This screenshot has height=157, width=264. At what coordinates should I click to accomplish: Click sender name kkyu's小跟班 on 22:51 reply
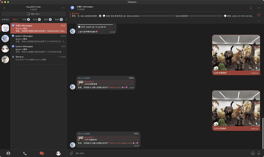pyautogui.click(x=84, y=134)
